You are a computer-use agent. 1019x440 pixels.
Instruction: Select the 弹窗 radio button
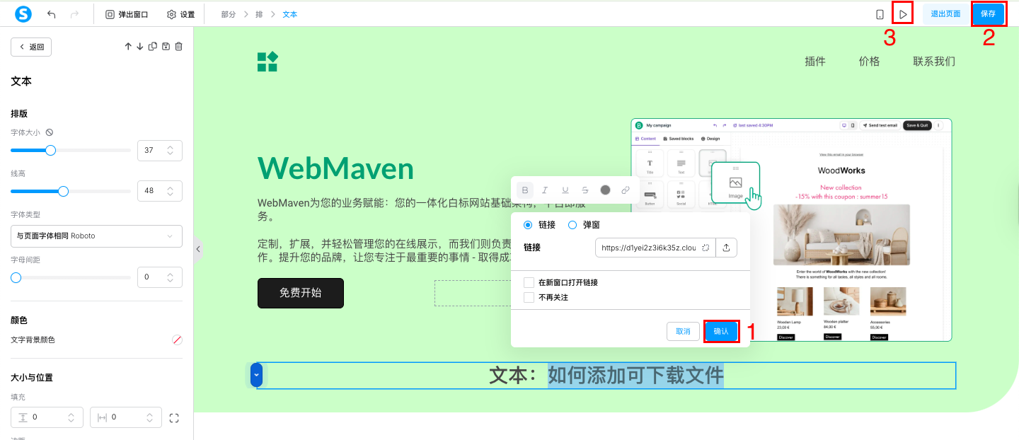(x=572, y=225)
